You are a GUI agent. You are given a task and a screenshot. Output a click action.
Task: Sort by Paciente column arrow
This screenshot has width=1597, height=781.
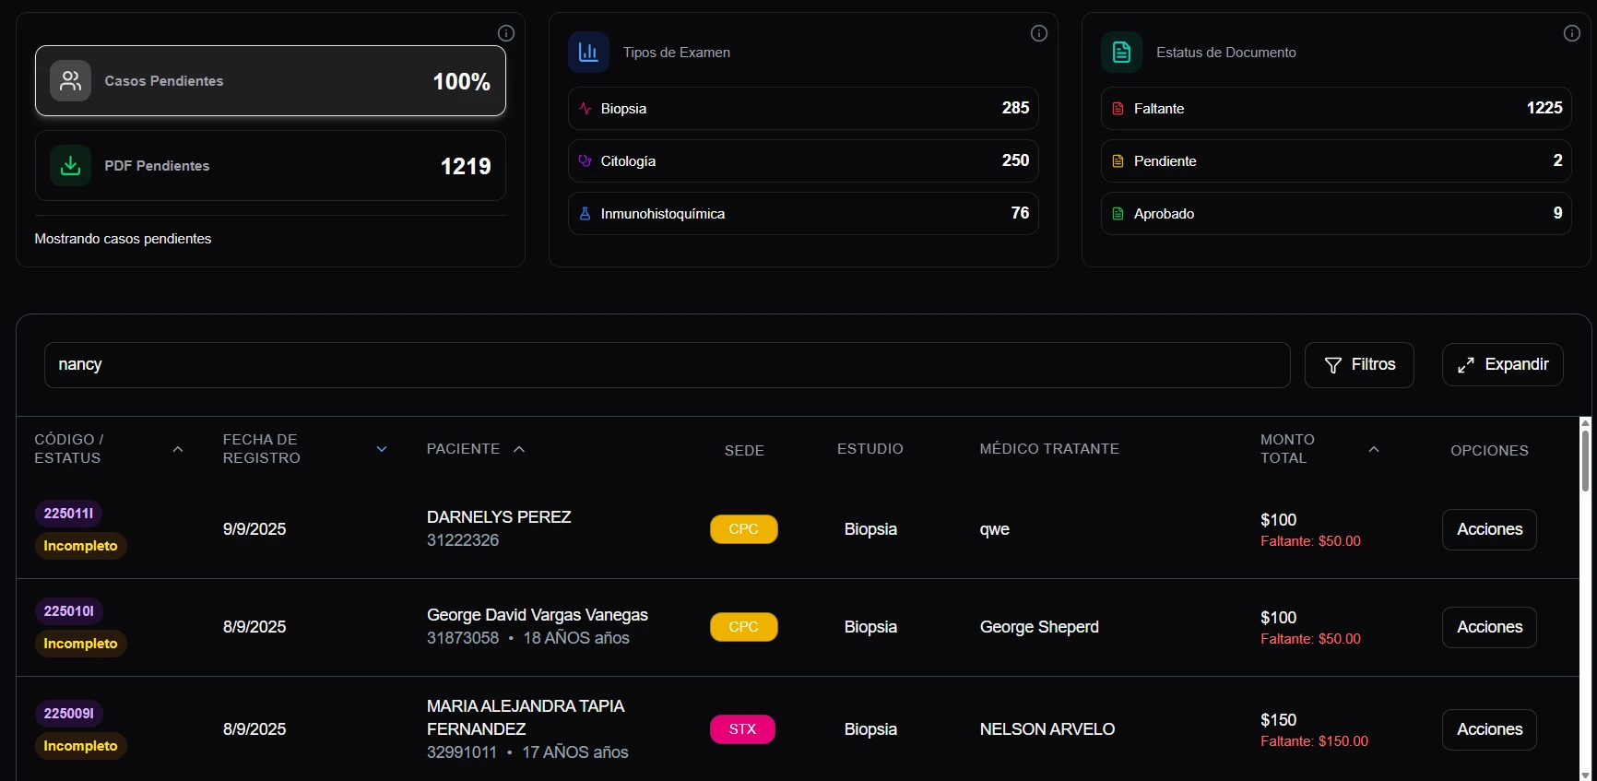519,449
